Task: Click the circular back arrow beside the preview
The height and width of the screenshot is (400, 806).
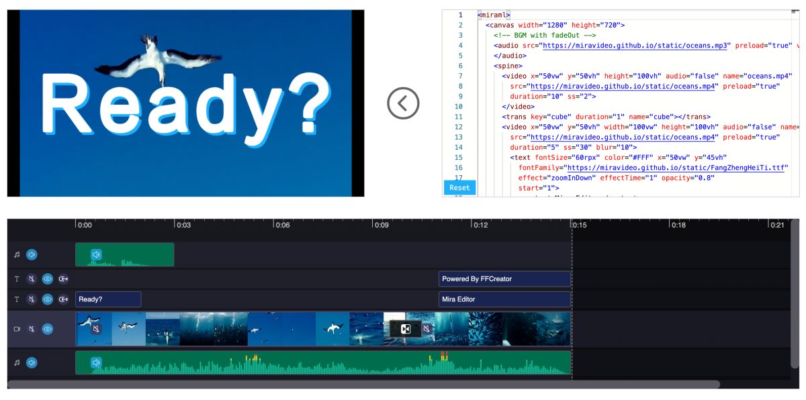Action: pos(403,103)
